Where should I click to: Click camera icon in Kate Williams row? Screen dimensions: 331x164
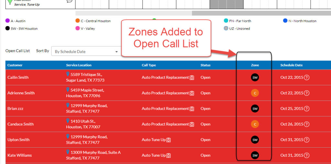click(x=168, y=155)
